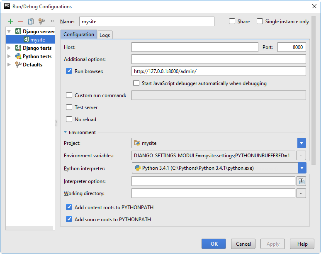Screen dimensions: 321x254
Task: Collapse the Django server tree node
Action: (9, 32)
